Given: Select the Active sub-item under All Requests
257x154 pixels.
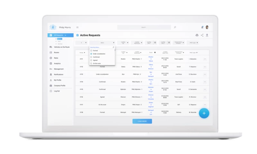Looking at the screenshot, I should (x=60, y=39).
